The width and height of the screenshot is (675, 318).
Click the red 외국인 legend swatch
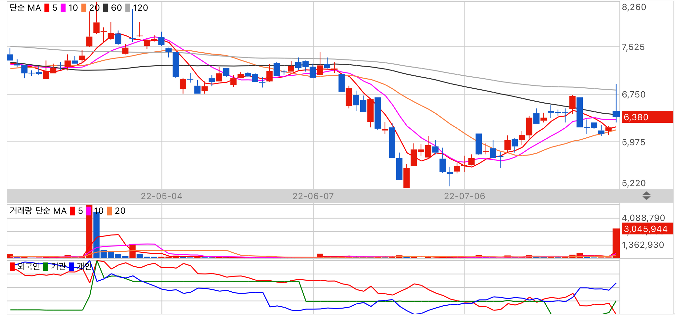pos(12,267)
